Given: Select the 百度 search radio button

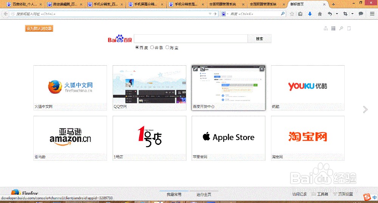Looking at the screenshot, I should (137, 48).
